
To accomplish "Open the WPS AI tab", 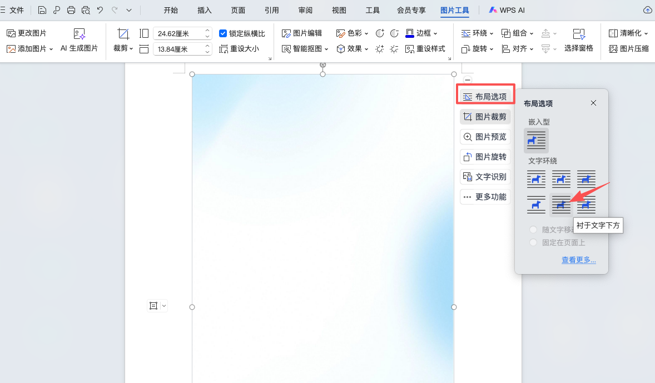I will tap(507, 10).
